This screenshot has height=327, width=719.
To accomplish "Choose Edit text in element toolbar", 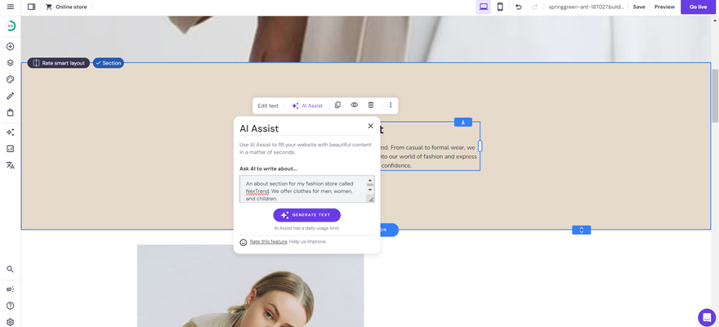I will coord(268,105).
